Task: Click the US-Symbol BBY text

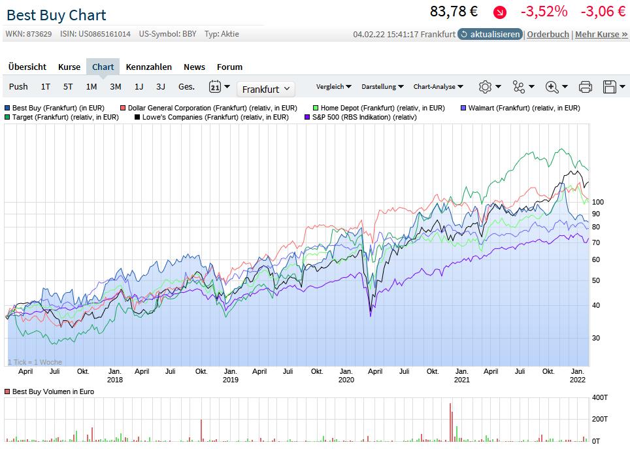Action: coord(167,34)
